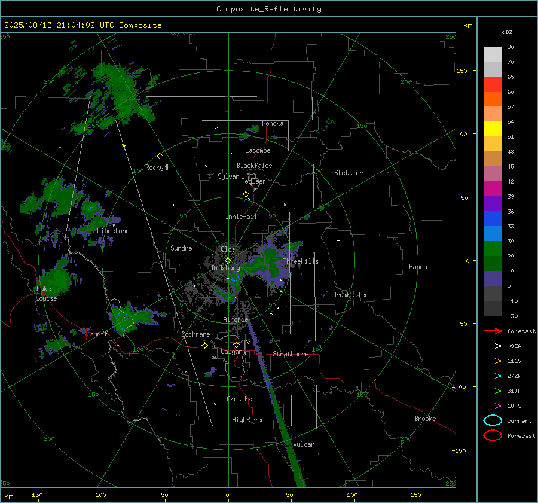Click the RedDeer city label
Viewport: 538px width, 503px height.
point(253,181)
